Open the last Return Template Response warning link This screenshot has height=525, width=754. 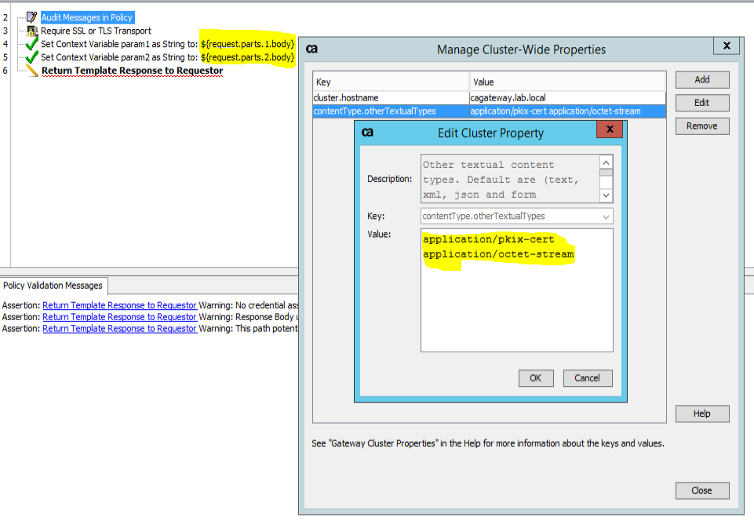point(119,328)
